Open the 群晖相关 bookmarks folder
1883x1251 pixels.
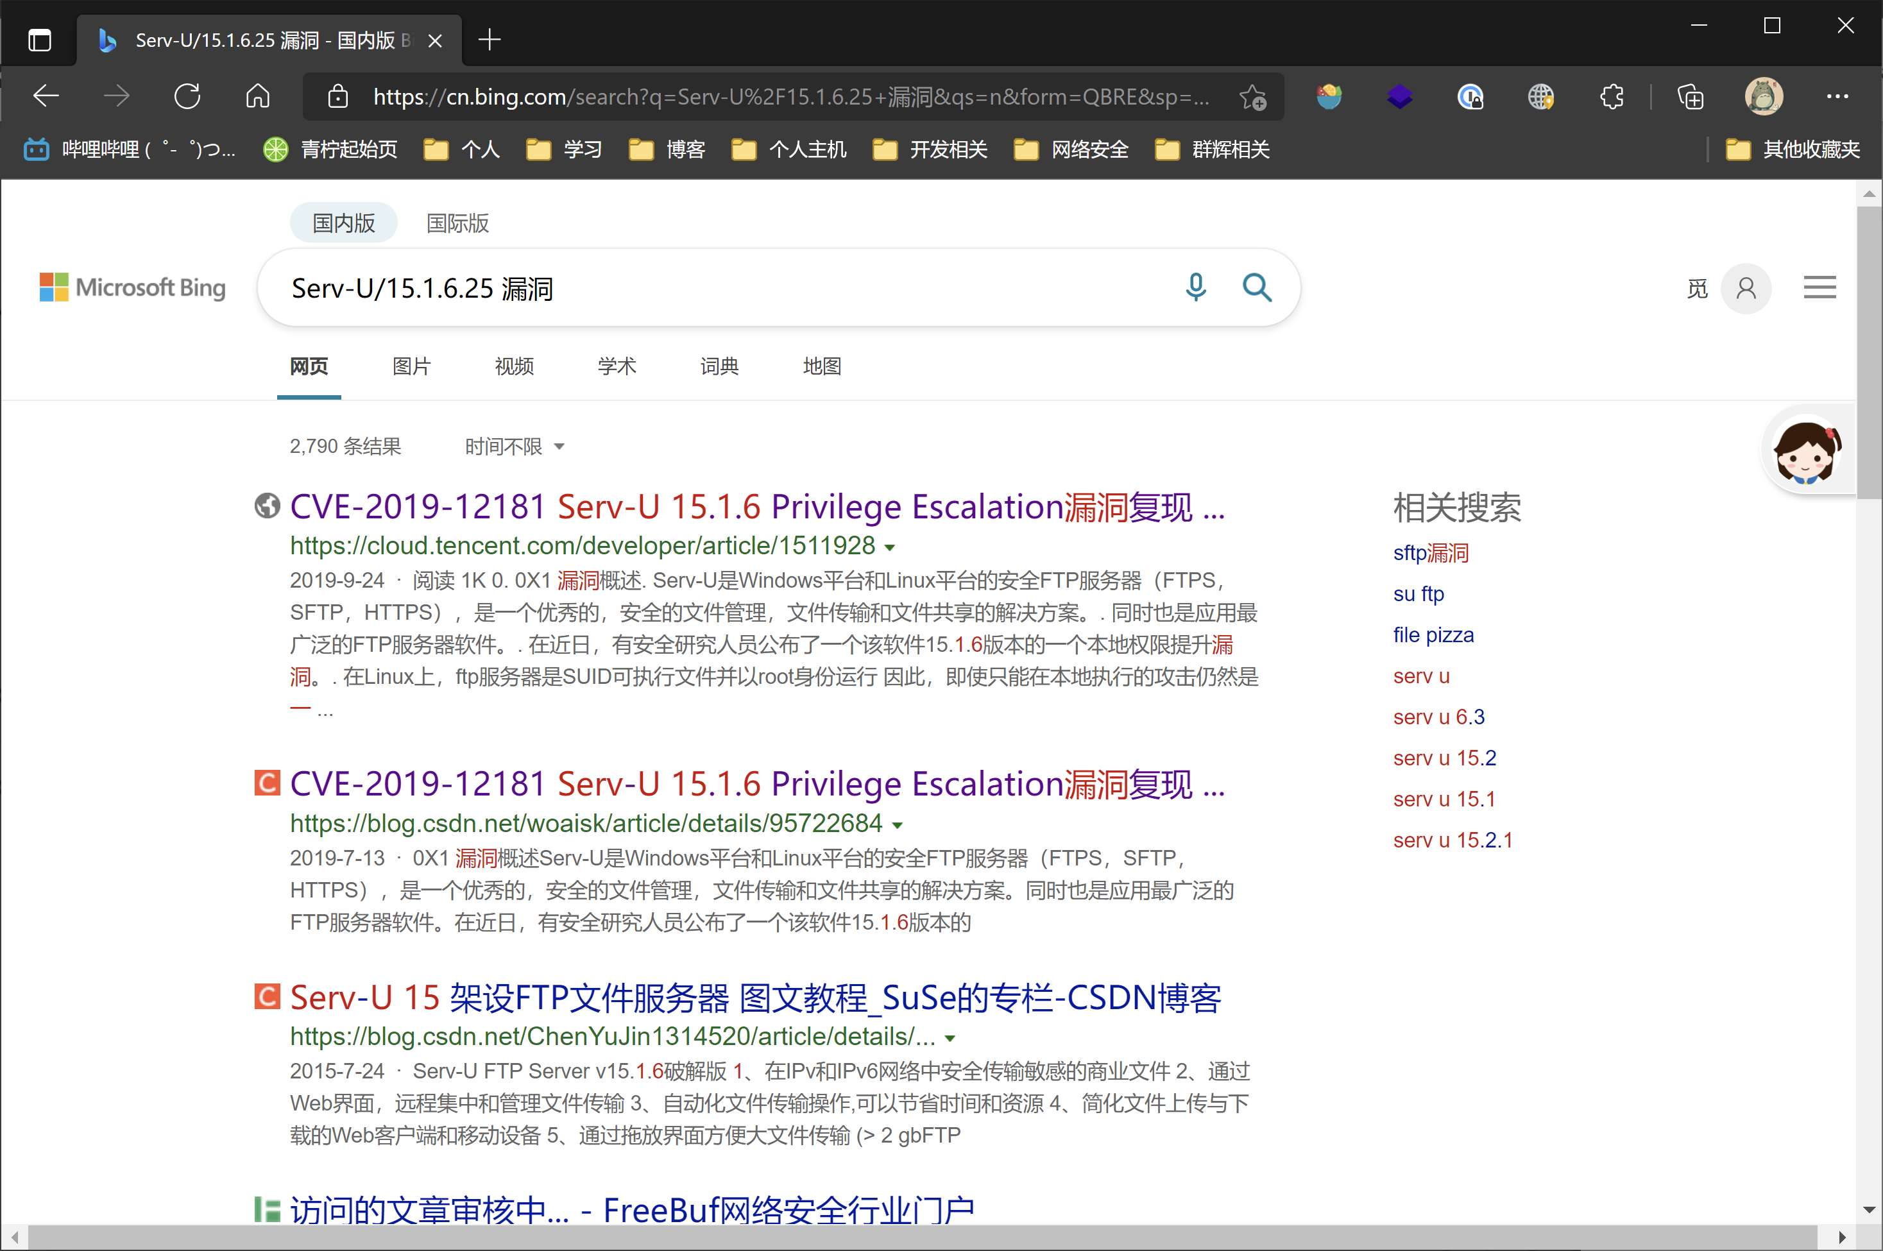coord(1213,149)
